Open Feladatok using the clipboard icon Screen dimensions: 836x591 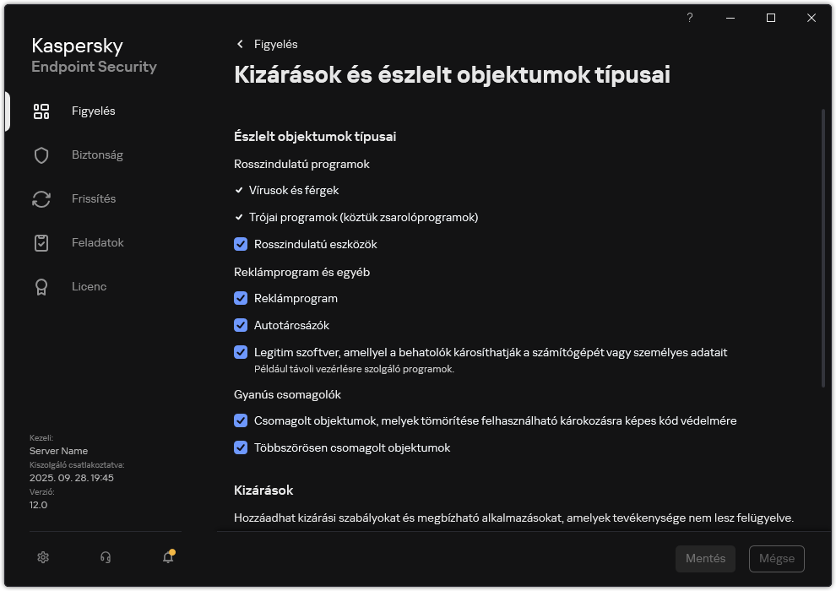(41, 242)
